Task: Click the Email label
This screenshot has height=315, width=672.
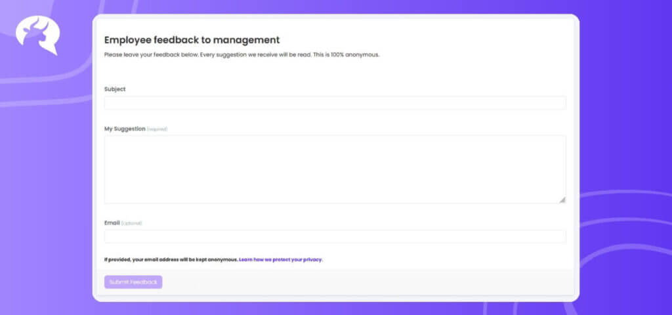Action: coord(112,223)
